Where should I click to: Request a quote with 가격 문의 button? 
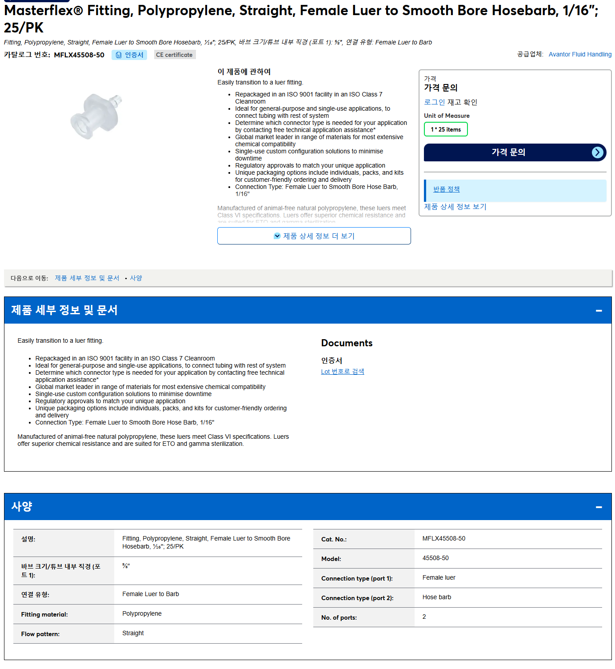(515, 152)
